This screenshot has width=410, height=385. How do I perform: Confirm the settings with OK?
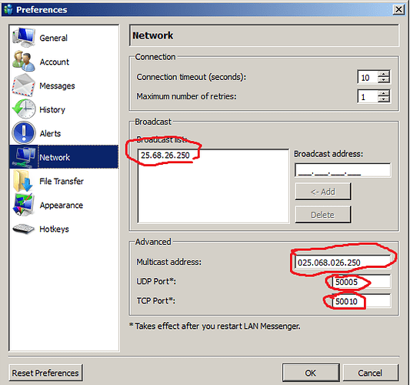coord(311,373)
